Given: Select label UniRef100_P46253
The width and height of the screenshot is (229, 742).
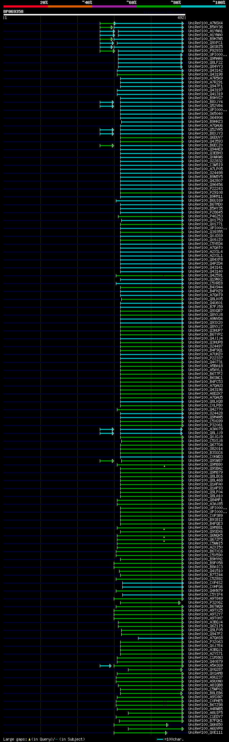Looking at the screenshot, I should coord(205,216).
